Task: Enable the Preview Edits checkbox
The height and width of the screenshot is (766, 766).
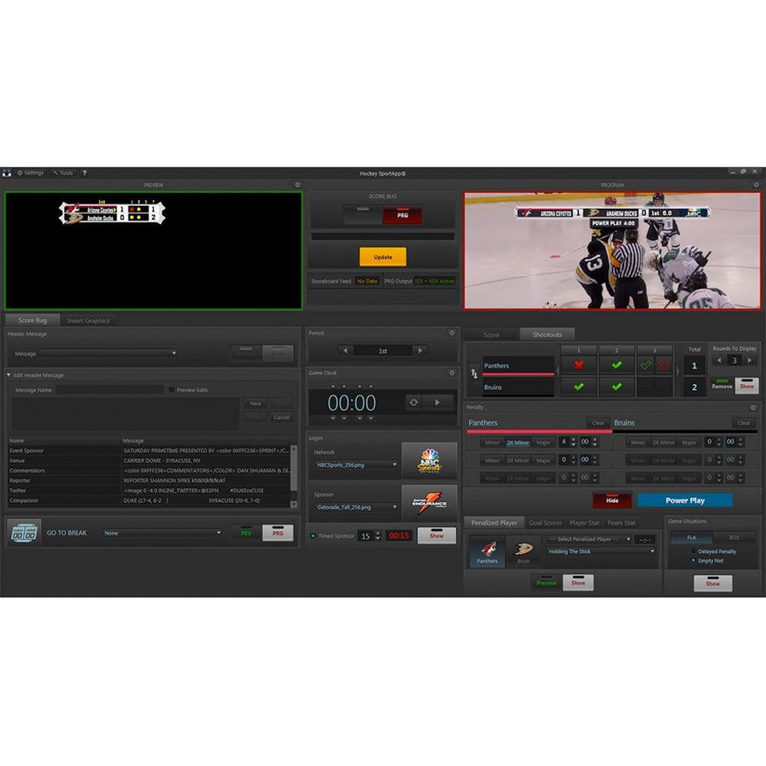Action: [172, 390]
